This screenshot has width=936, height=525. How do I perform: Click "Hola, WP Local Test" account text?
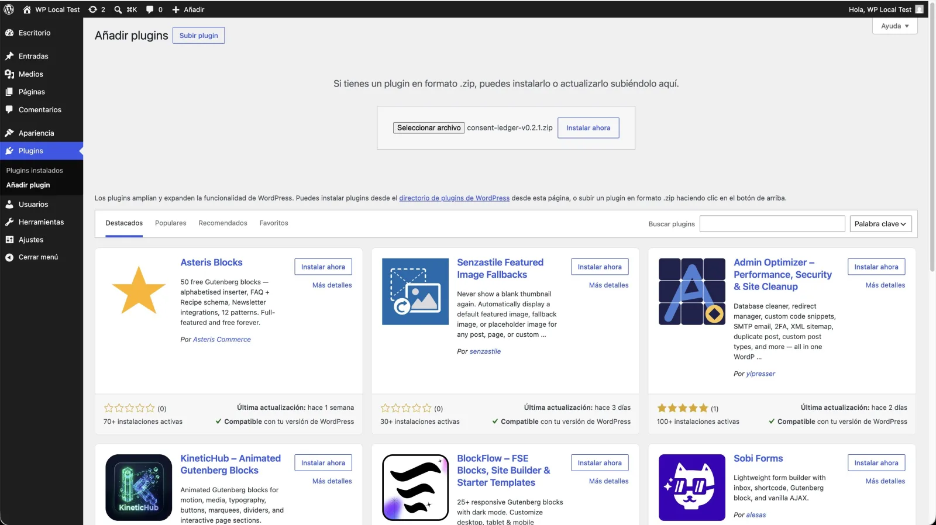click(880, 9)
